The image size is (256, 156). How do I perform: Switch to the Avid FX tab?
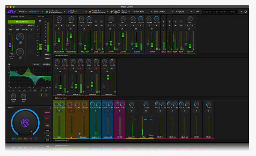point(41,16)
